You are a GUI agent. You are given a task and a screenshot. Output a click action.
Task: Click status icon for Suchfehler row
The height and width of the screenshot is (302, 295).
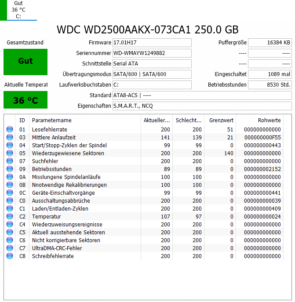(10, 161)
